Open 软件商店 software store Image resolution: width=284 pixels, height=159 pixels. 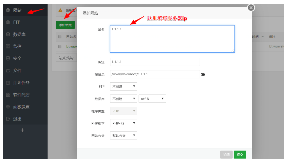pyautogui.click(x=21, y=95)
